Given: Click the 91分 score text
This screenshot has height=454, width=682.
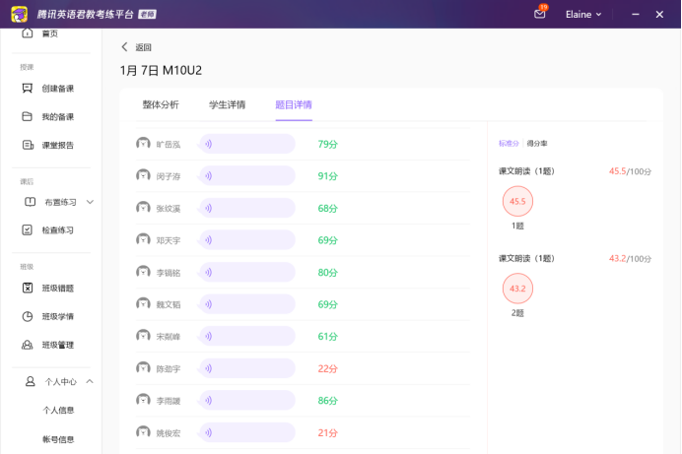Looking at the screenshot, I should (x=328, y=176).
